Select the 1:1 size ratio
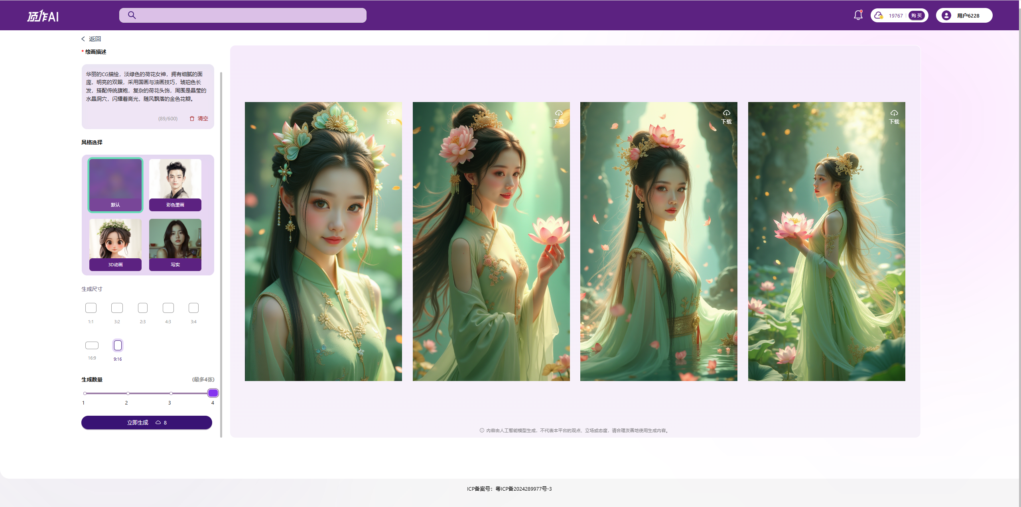This screenshot has width=1021, height=507. coord(91,308)
